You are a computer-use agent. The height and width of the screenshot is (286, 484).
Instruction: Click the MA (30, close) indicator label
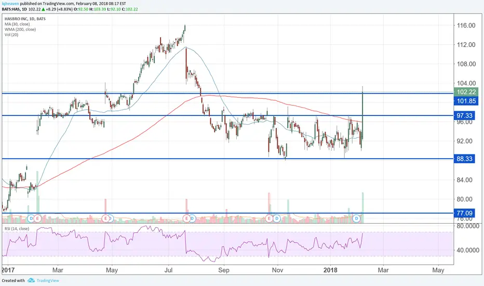click(17, 24)
